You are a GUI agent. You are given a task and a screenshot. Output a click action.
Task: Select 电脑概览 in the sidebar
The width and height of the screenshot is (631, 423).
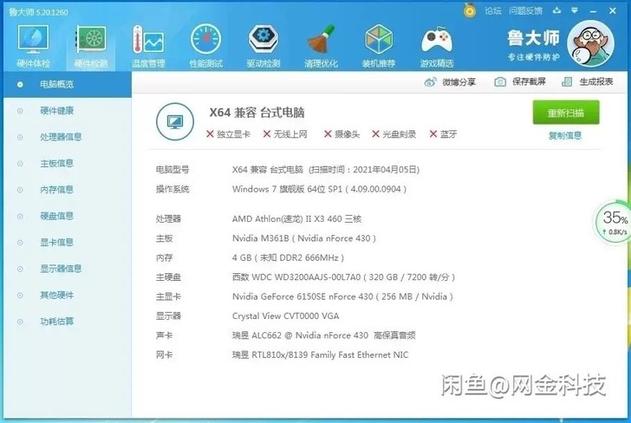[68, 85]
